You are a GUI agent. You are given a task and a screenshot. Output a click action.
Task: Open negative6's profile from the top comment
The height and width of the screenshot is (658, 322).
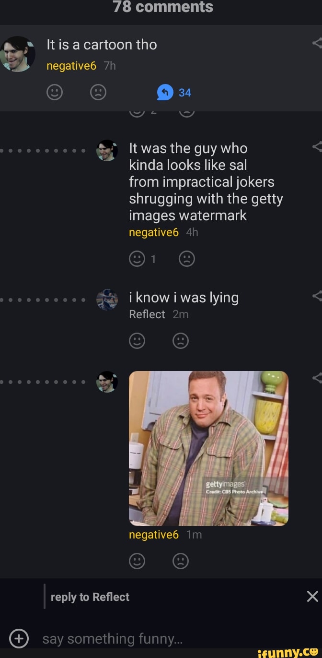coord(71,66)
